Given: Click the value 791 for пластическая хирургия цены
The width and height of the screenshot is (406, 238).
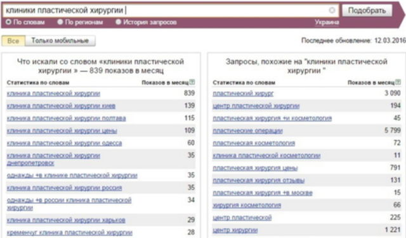Looking at the screenshot, I should [x=395, y=168].
